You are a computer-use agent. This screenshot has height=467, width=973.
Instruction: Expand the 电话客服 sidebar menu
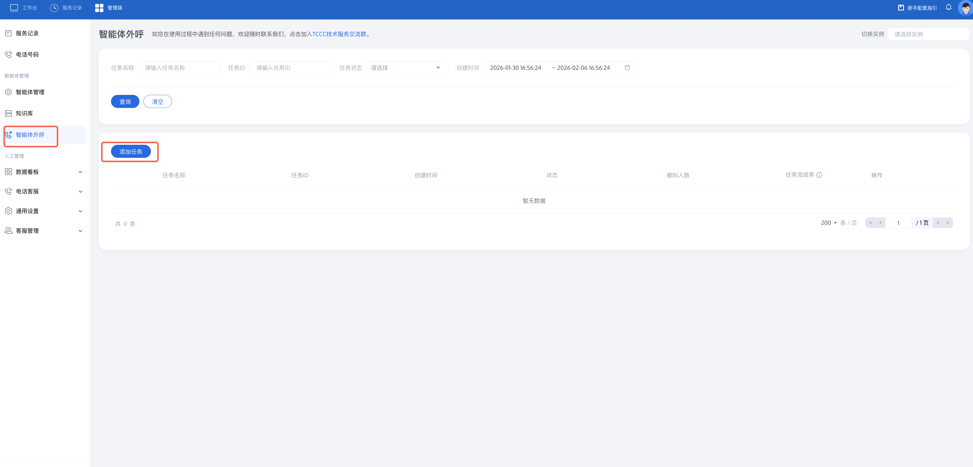click(43, 191)
